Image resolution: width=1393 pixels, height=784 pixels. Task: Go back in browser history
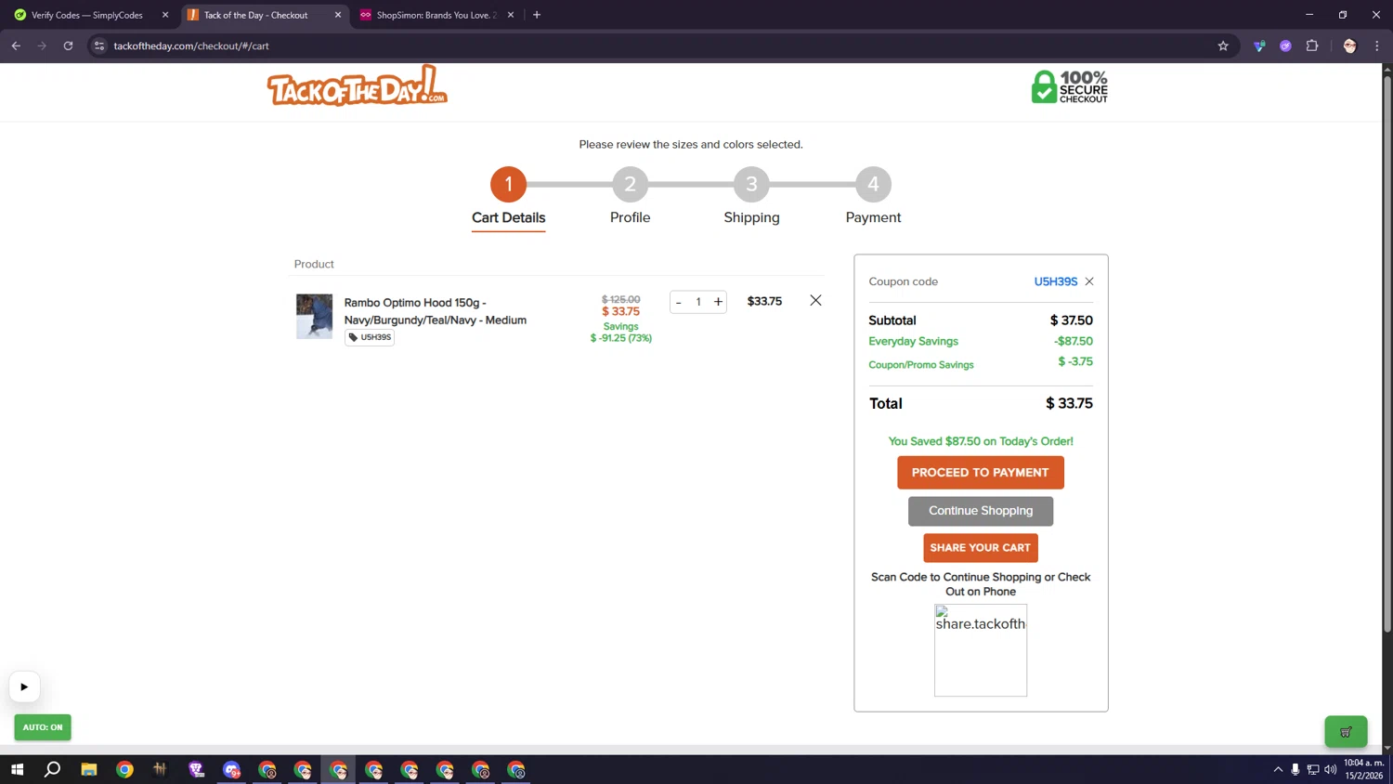(x=16, y=46)
